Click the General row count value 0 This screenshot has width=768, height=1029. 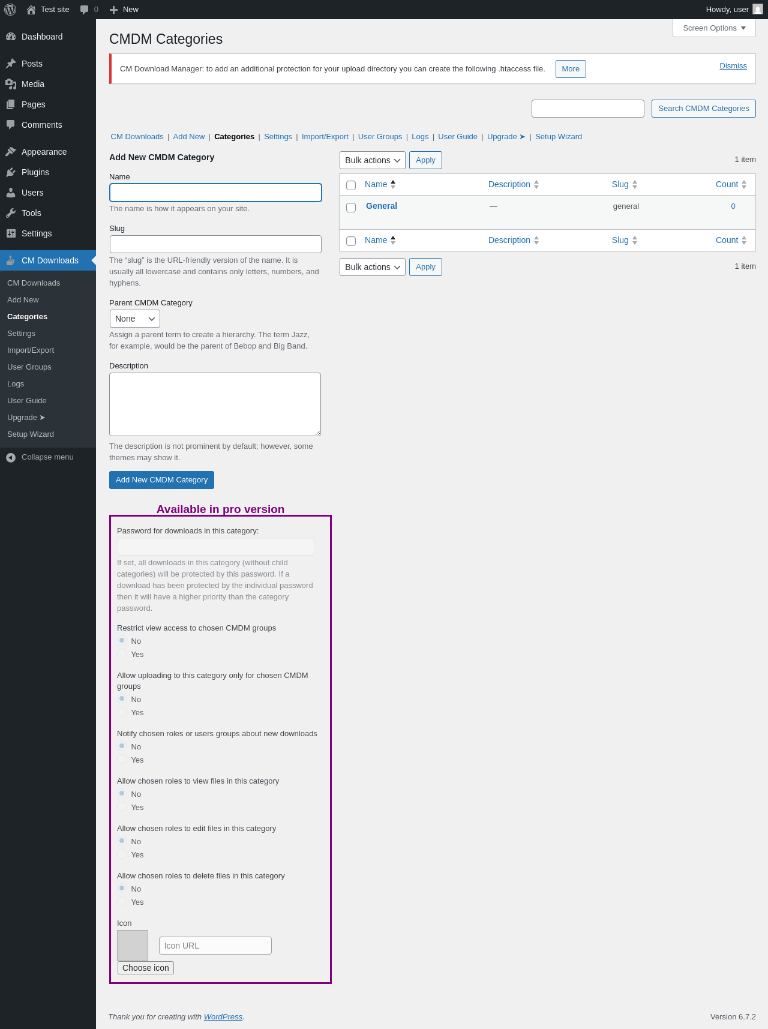click(733, 206)
